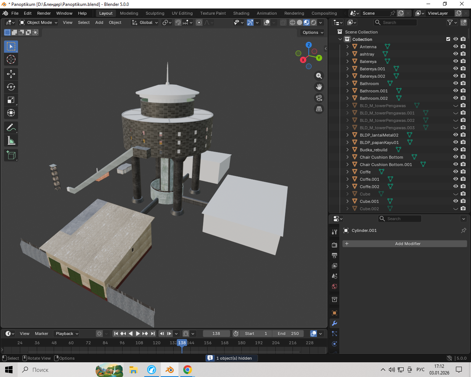The width and height of the screenshot is (471, 377).
Task: Show hidden Cube object via eye icon
Action: [456, 194]
